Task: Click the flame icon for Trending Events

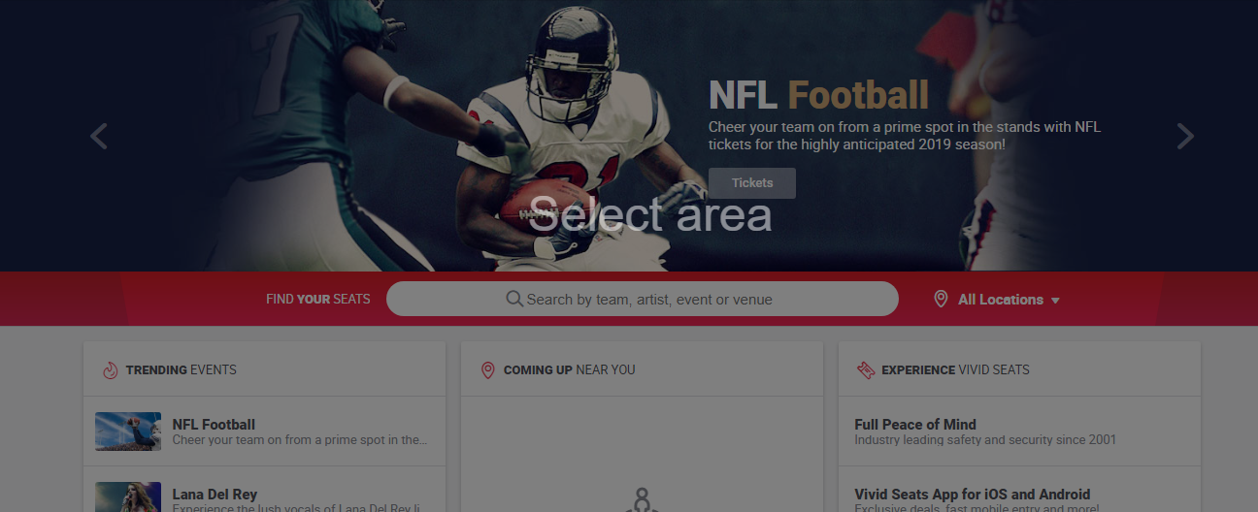Action: point(110,369)
